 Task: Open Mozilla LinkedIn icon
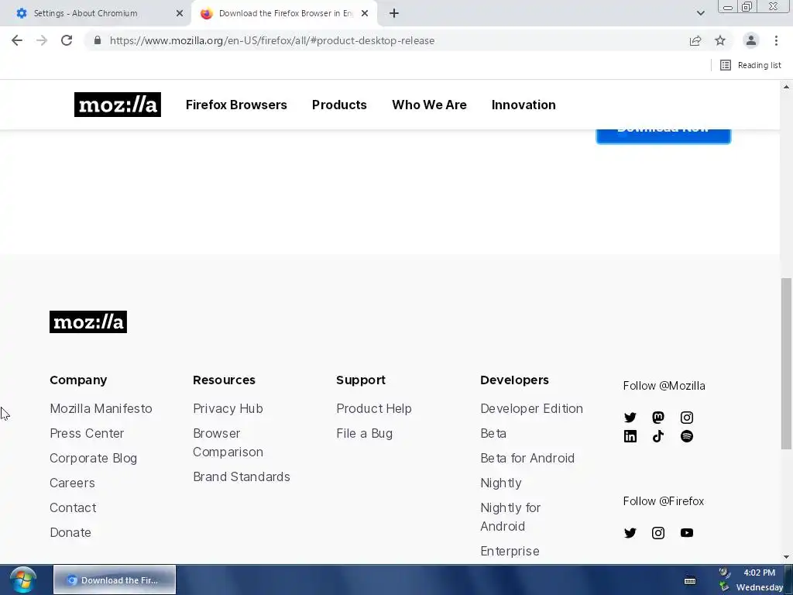click(630, 436)
